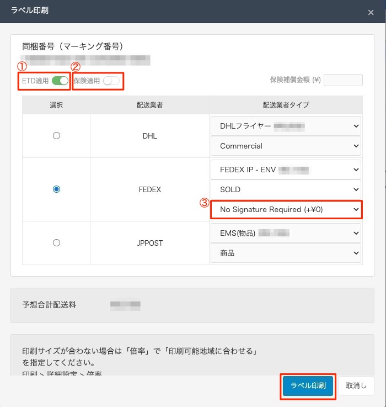The image size is (386, 407).
Task: Select the DHL carrier radio button
Action: click(56, 136)
